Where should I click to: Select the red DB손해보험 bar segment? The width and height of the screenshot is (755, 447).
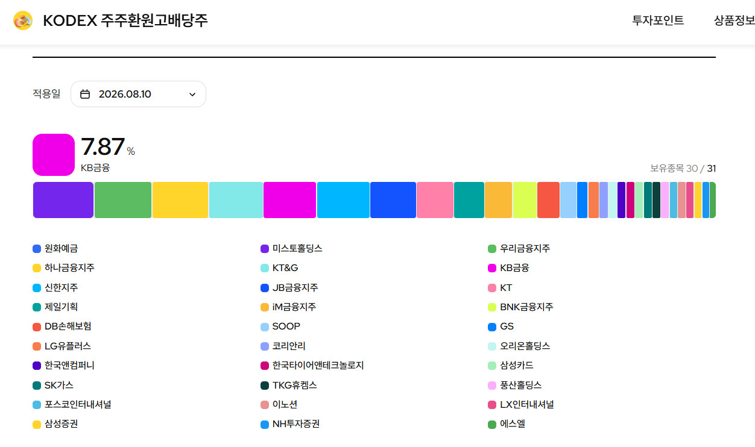click(548, 200)
